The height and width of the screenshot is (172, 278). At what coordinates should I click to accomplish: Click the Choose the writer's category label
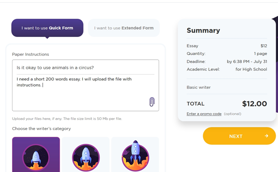(x=41, y=129)
